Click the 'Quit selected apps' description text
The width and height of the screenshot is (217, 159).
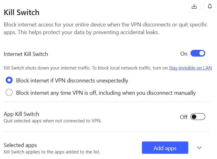(53, 121)
